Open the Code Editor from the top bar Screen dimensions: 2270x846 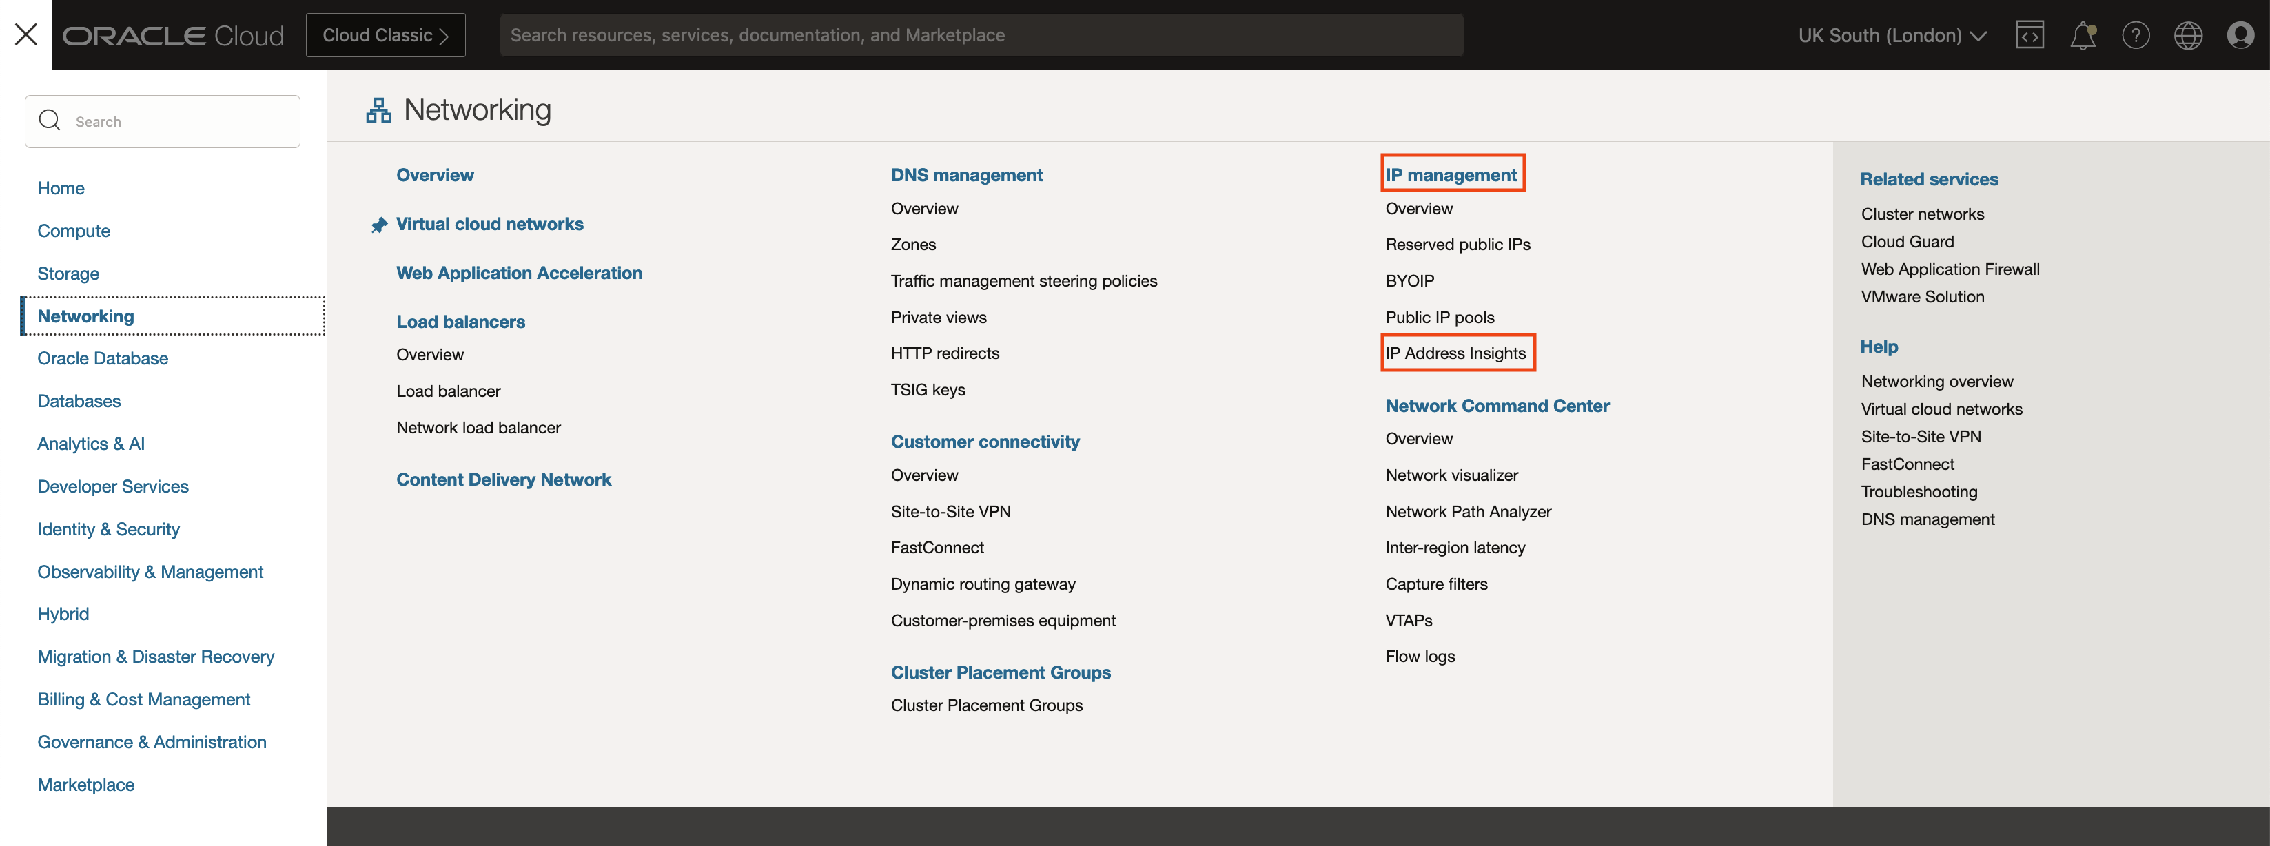coord(2030,34)
